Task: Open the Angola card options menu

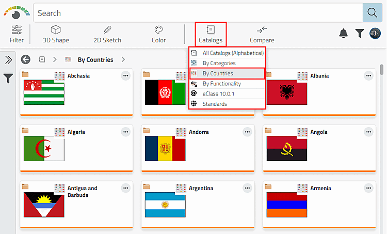Action: (368, 132)
